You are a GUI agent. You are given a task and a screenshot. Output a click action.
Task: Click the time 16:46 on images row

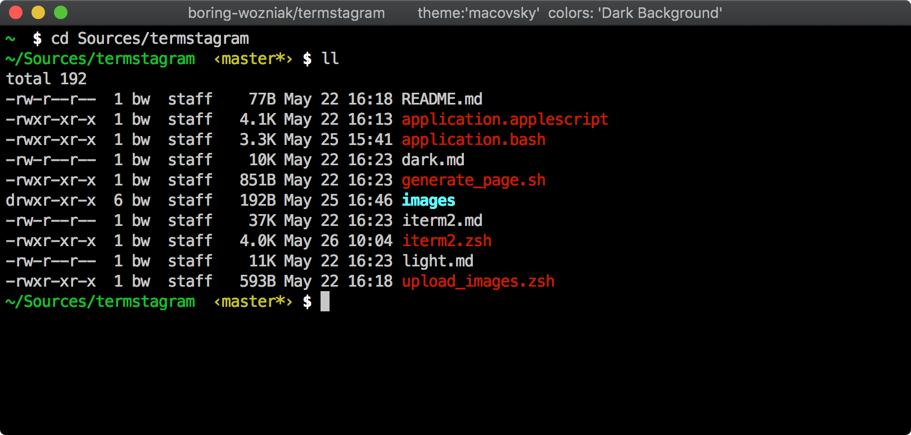click(x=370, y=200)
